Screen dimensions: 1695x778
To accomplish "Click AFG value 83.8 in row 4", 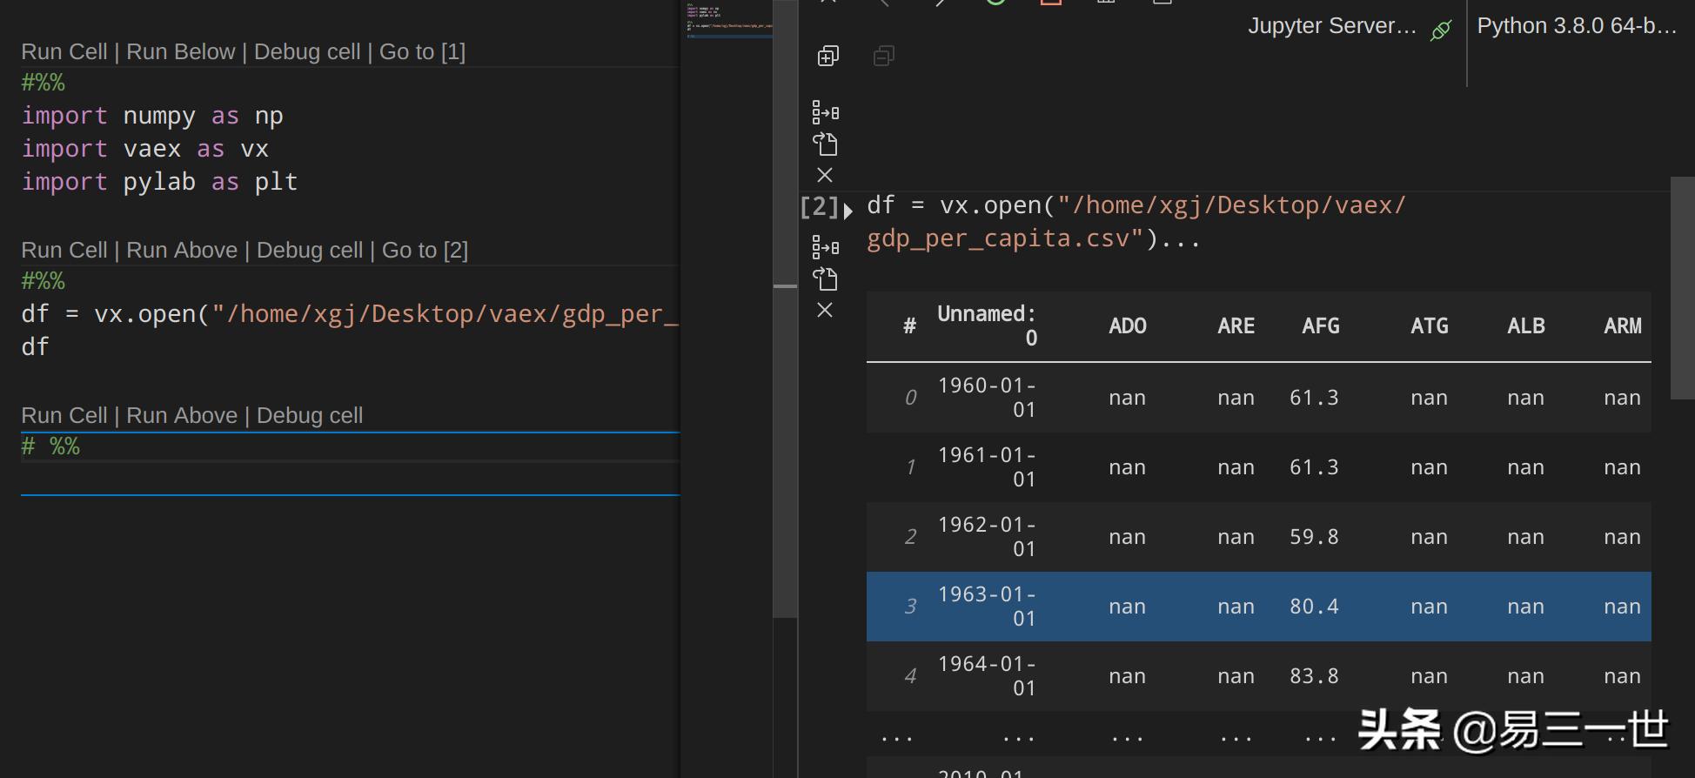I will (1314, 676).
